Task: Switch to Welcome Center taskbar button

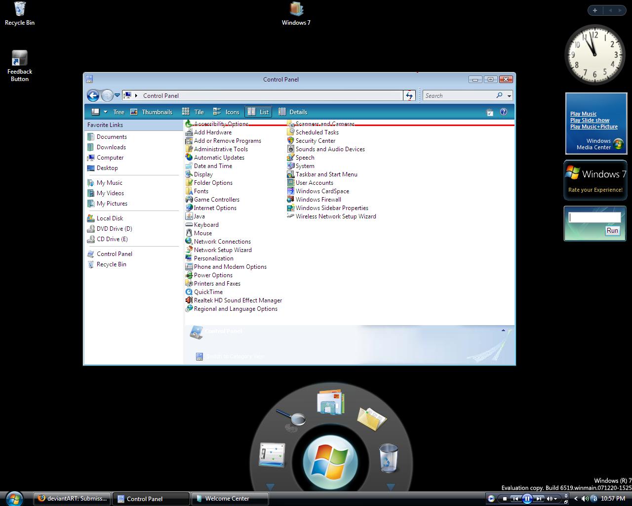Action: point(230,499)
